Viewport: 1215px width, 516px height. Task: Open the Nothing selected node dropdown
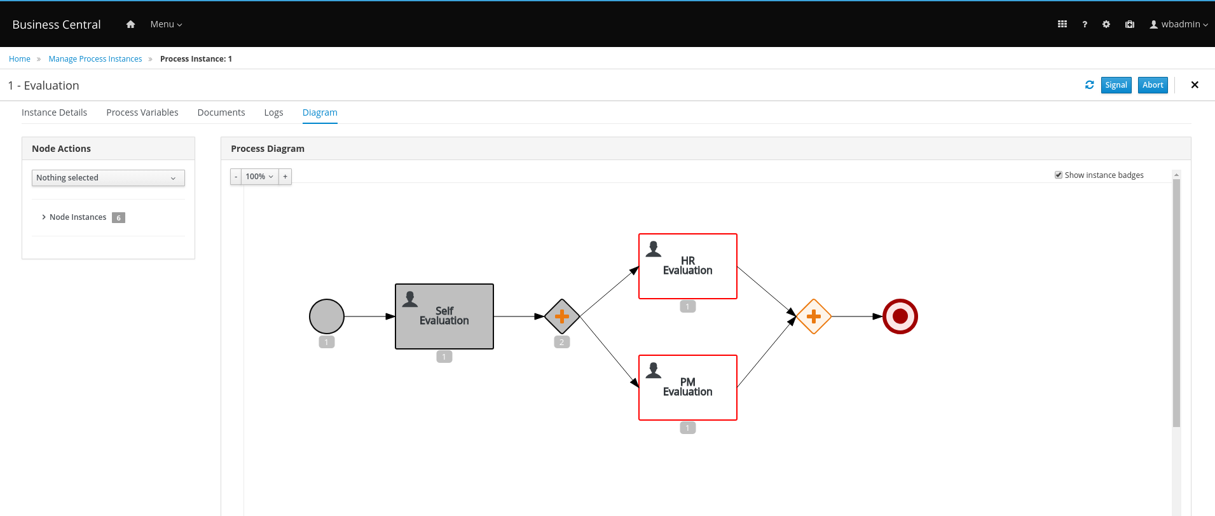click(108, 178)
